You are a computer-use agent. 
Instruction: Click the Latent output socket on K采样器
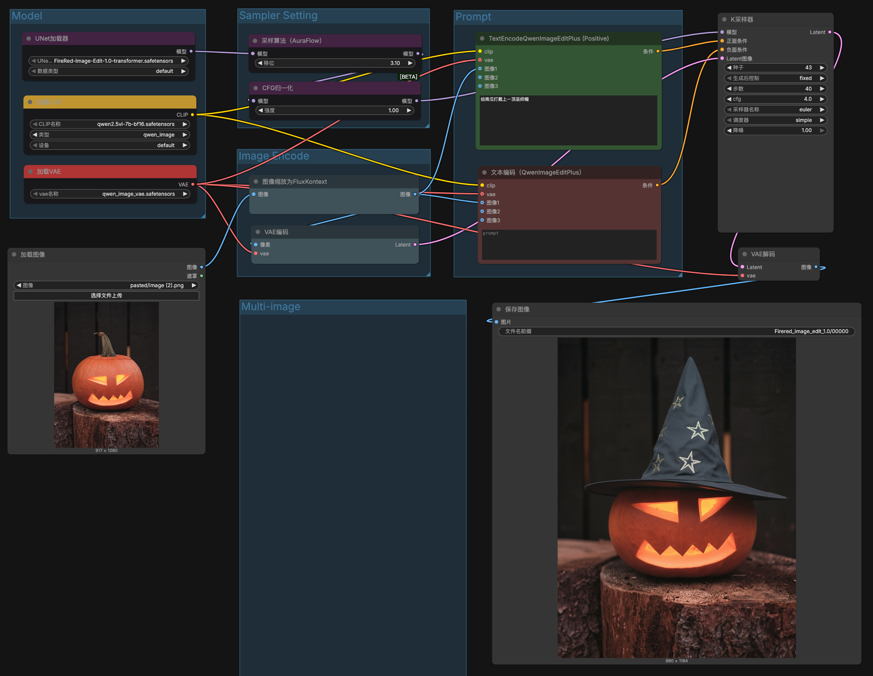(829, 32)
